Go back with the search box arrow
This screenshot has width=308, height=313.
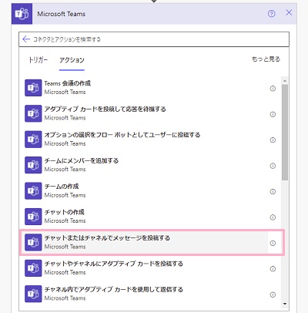point(26,39)
